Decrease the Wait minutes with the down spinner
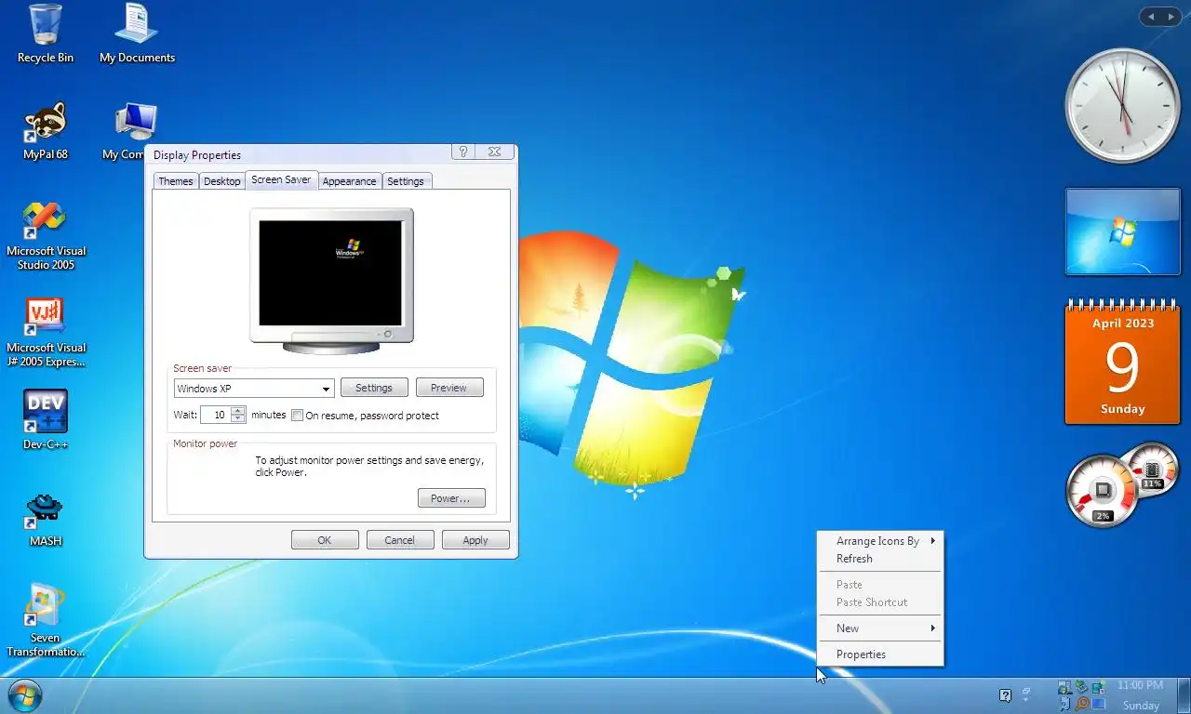Viewport: 1191px width, 714px height. (238, 419)
